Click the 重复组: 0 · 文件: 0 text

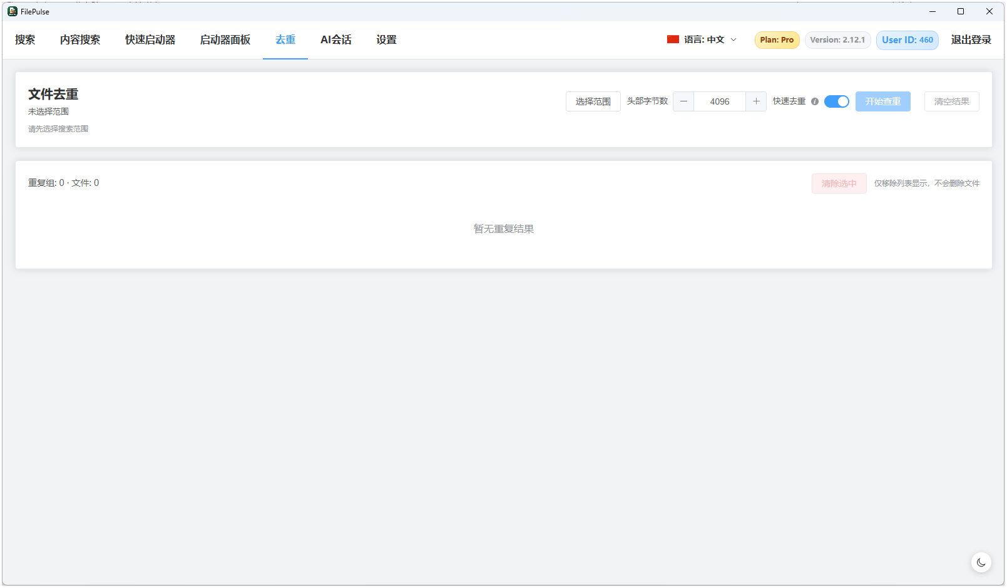tap(63, 183)
